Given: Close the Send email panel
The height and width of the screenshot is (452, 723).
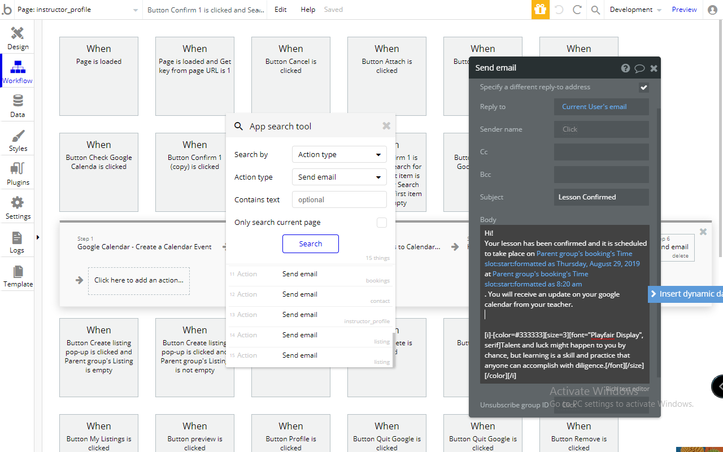Looking at the screenshot, I should [654, 68].
